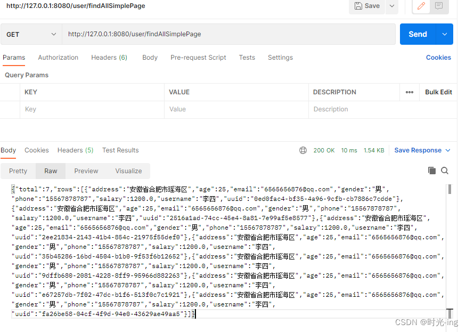Click the pencil edit icon
466x332 pixels.
coord(421,6)
